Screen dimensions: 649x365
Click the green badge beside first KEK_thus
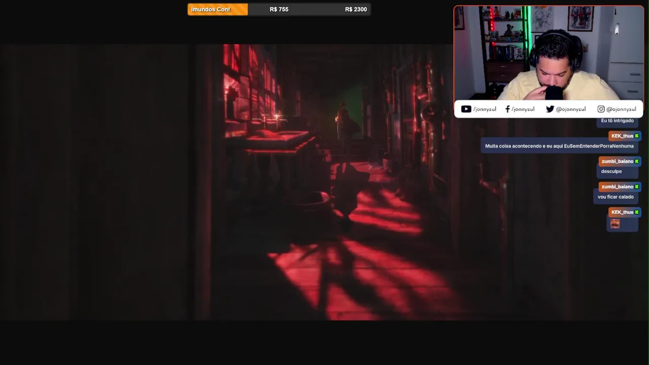pyautogui.click(x=637, y=136)
